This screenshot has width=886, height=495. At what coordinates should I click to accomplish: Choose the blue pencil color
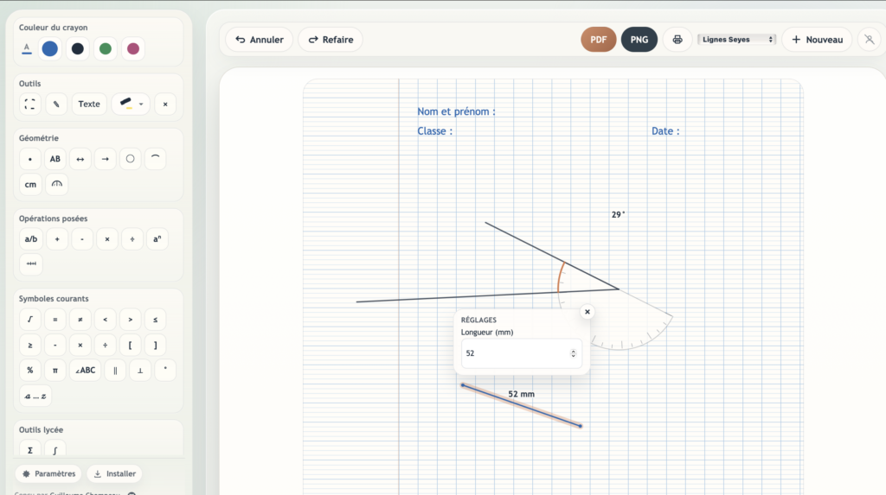pos(49,48)
